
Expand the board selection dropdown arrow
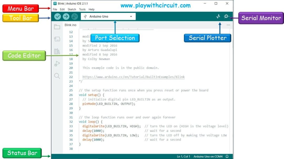click(131, 16)
